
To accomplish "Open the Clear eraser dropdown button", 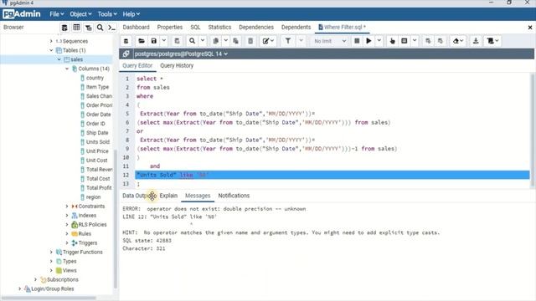I will click(458, 41).
